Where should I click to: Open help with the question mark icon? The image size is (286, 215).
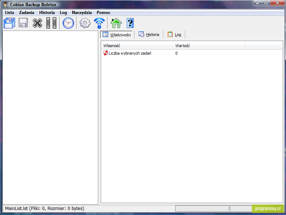click(130, 23)
